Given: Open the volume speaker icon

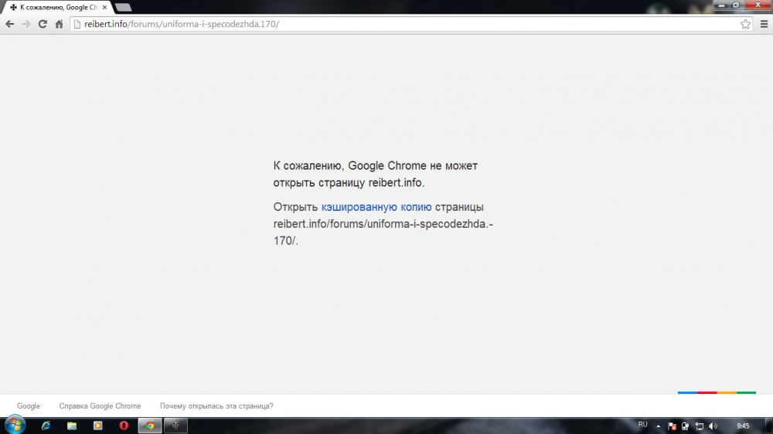Looking at the screenshot, I should [x=713, y=426].
